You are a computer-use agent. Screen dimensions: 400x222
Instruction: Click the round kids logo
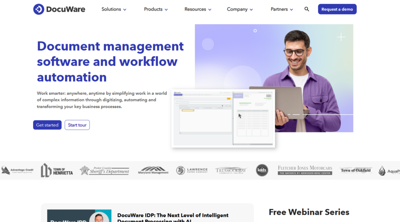(x=262, y=170)
